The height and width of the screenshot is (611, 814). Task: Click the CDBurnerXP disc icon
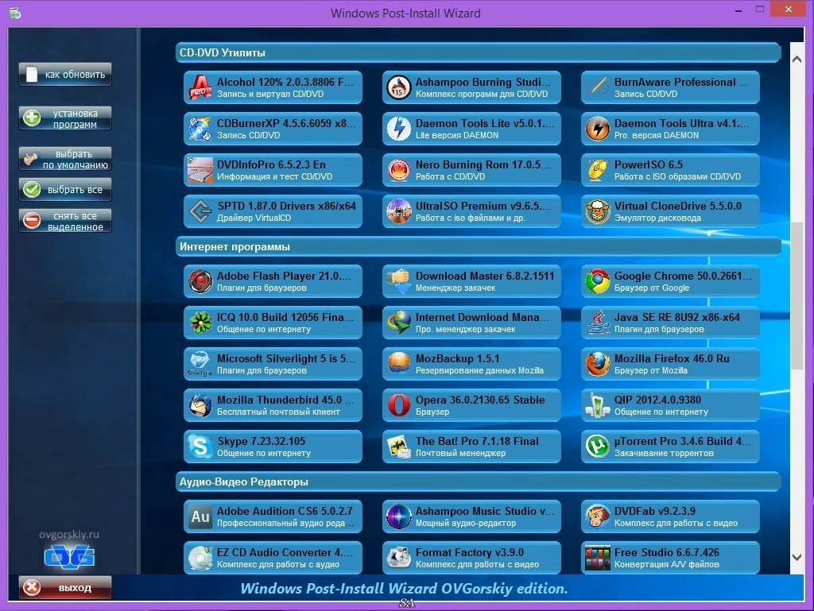point(200,129)
